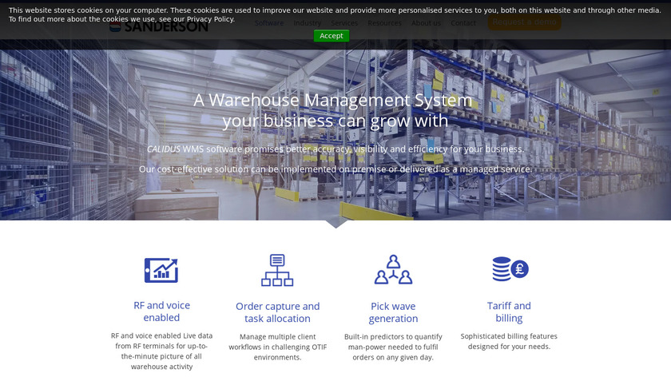Open the Software menu
Image resolution: width=671 pixels, height=377 pixels.
[x=269, y=23]
